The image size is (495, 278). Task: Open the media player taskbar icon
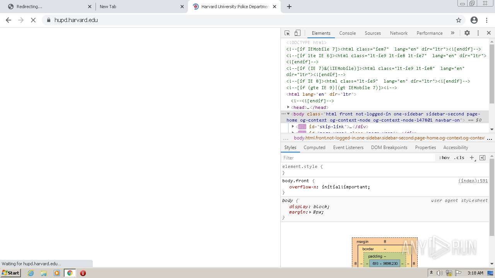point(57,273)
